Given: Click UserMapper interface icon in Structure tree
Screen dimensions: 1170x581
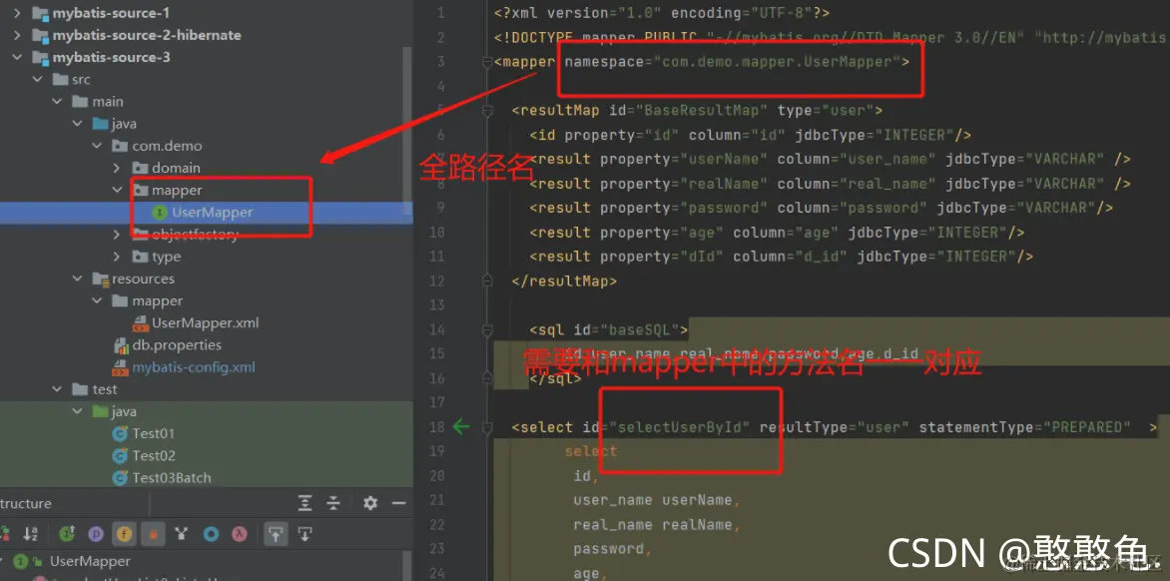Looking at the screenshot, I should (x=22, y=561).
